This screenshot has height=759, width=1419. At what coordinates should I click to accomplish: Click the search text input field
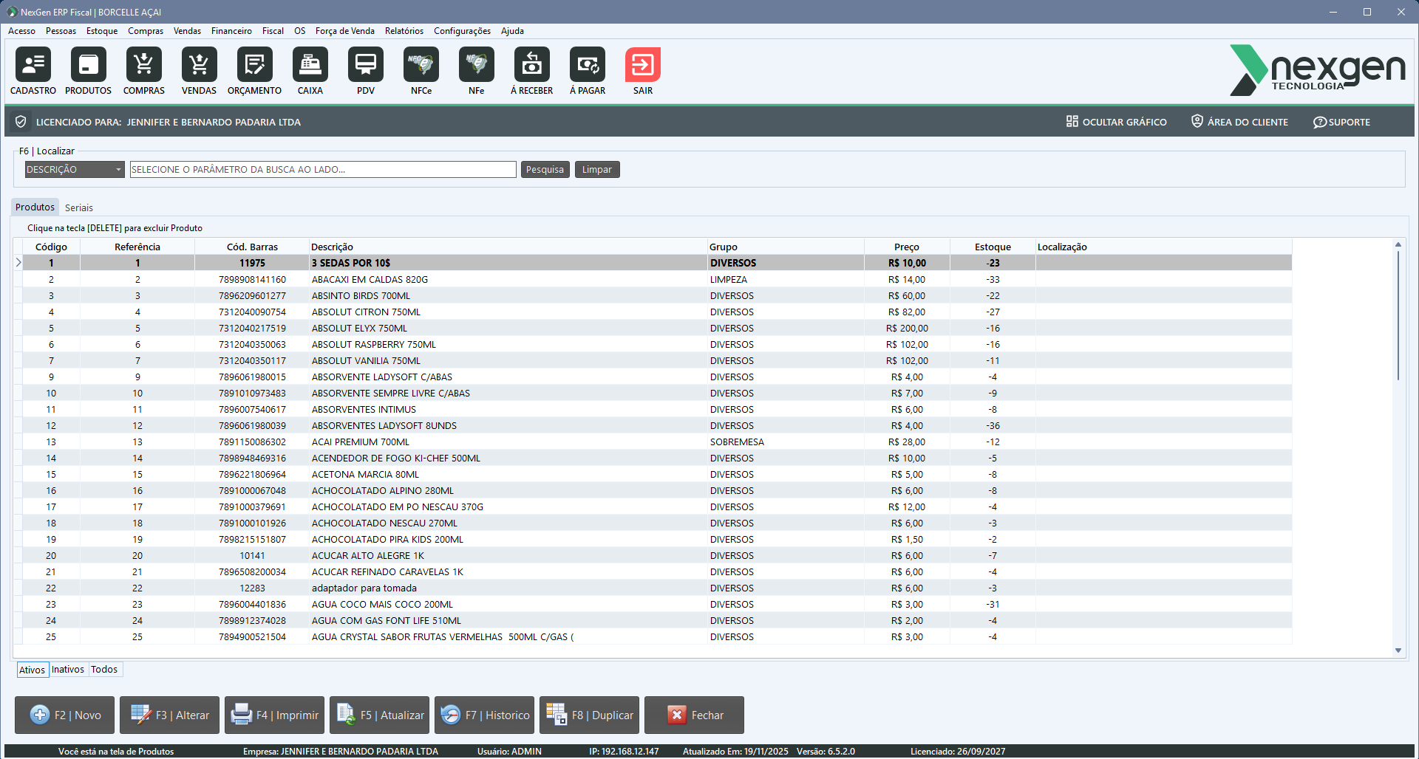coord(323,170)
